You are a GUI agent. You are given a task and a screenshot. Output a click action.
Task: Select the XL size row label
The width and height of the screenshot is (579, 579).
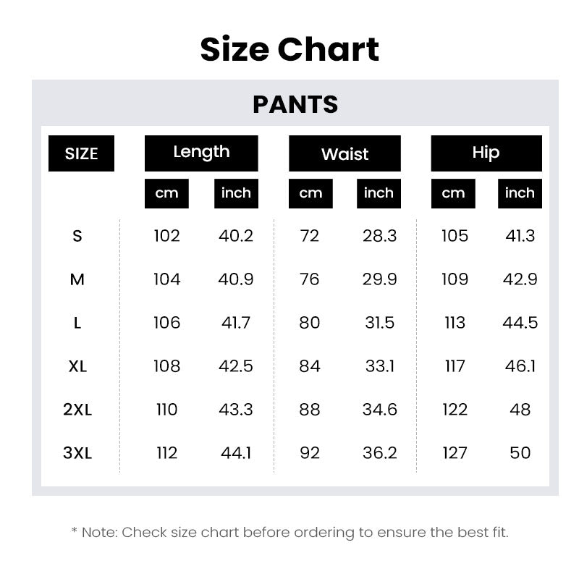[x=77, y=366]
